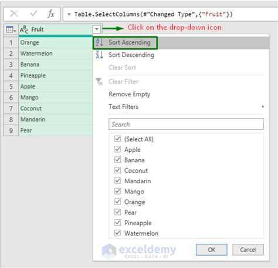Click the confirm checkmark in formula bar
278x268 pixels.
33,14
